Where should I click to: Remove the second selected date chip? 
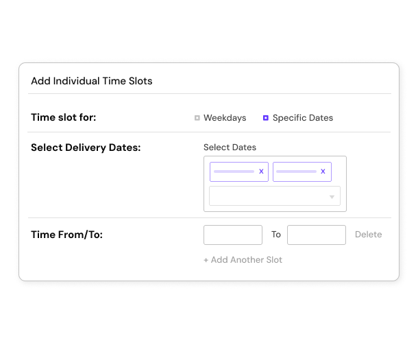point(323,171)
